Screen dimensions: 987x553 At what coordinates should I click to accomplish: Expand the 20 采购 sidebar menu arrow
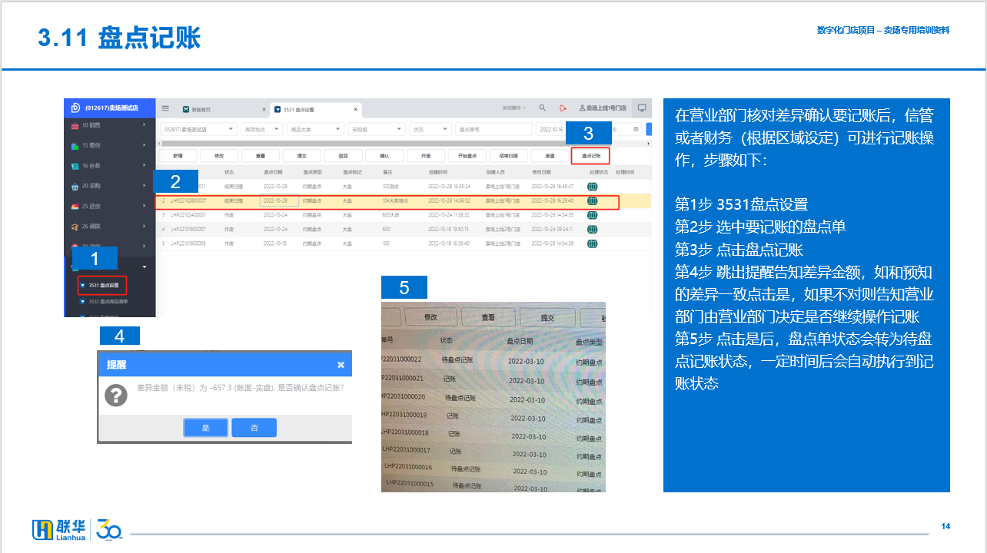click(x=145, y=186)
